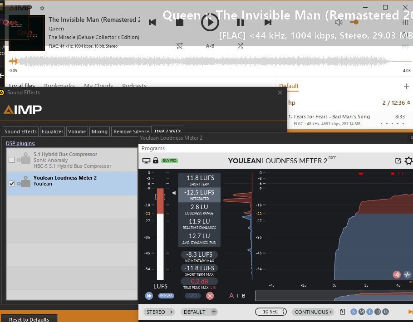The image size is (413, 322).
Task: Stop playback in AIMP player
Action: 180,22
